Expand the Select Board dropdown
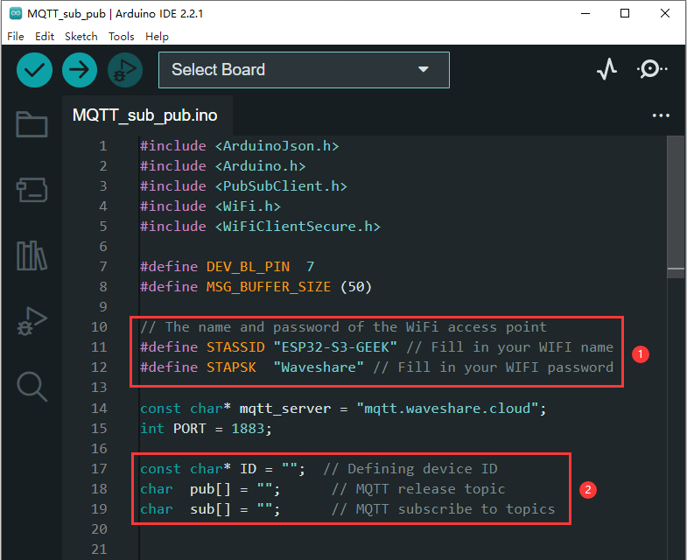 pyautogui.click(x=304, y=70)
